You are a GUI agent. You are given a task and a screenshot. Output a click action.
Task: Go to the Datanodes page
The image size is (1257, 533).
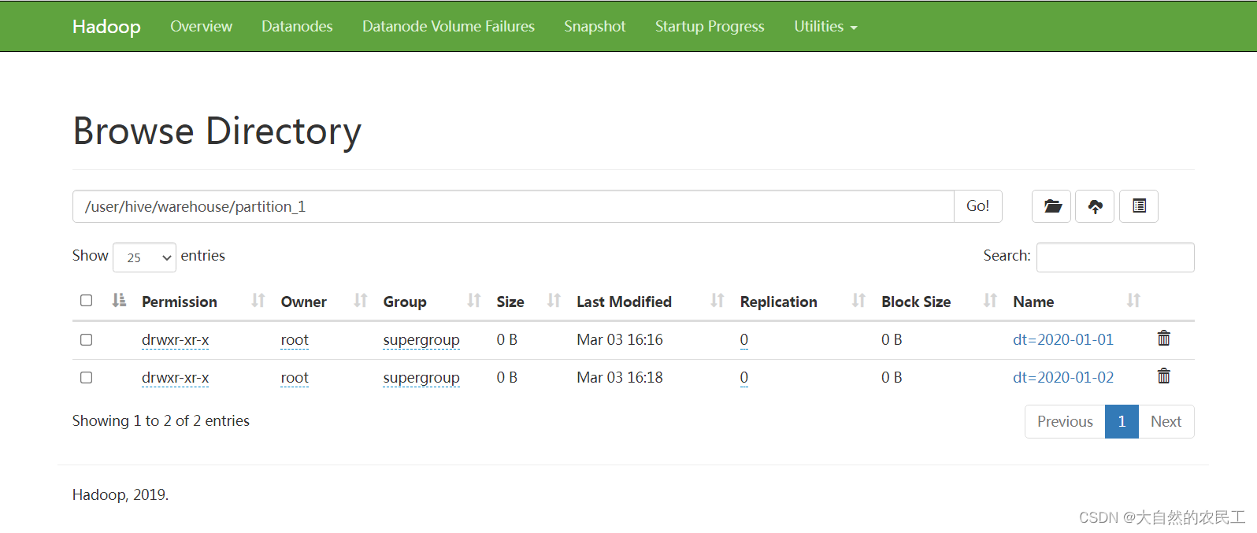point(297,26)
